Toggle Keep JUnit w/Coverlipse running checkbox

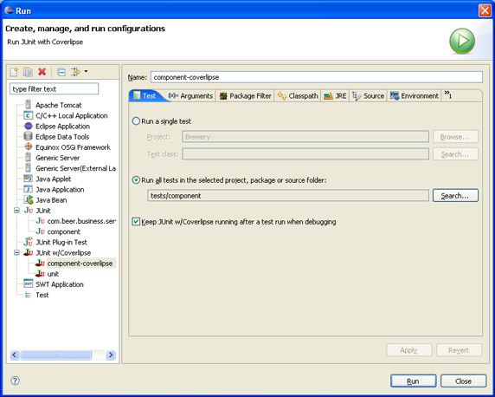(x=136, y=222)
